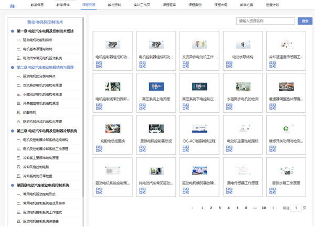315x227 pixels.
Task: Select section 四、驱动电机控制系统传感器
Action: pyautogui.click(x=38, y=221)
